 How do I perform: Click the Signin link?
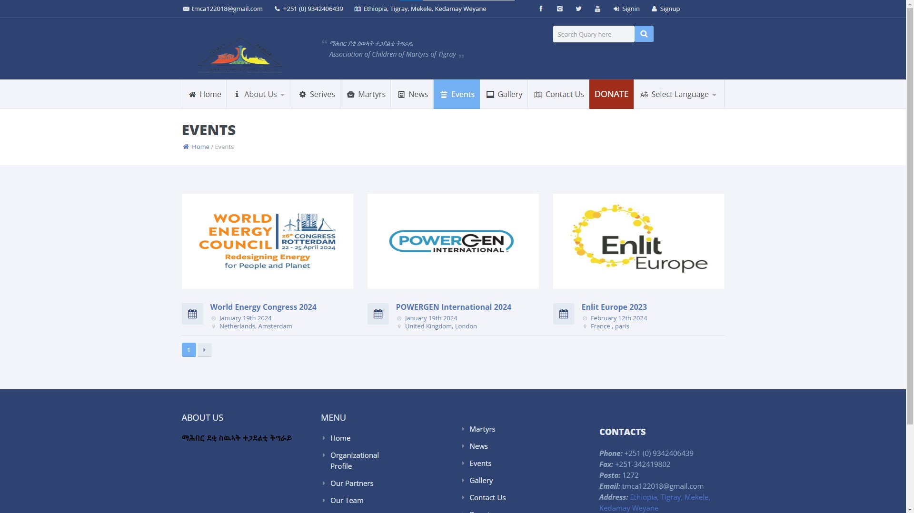coord(626,9)
